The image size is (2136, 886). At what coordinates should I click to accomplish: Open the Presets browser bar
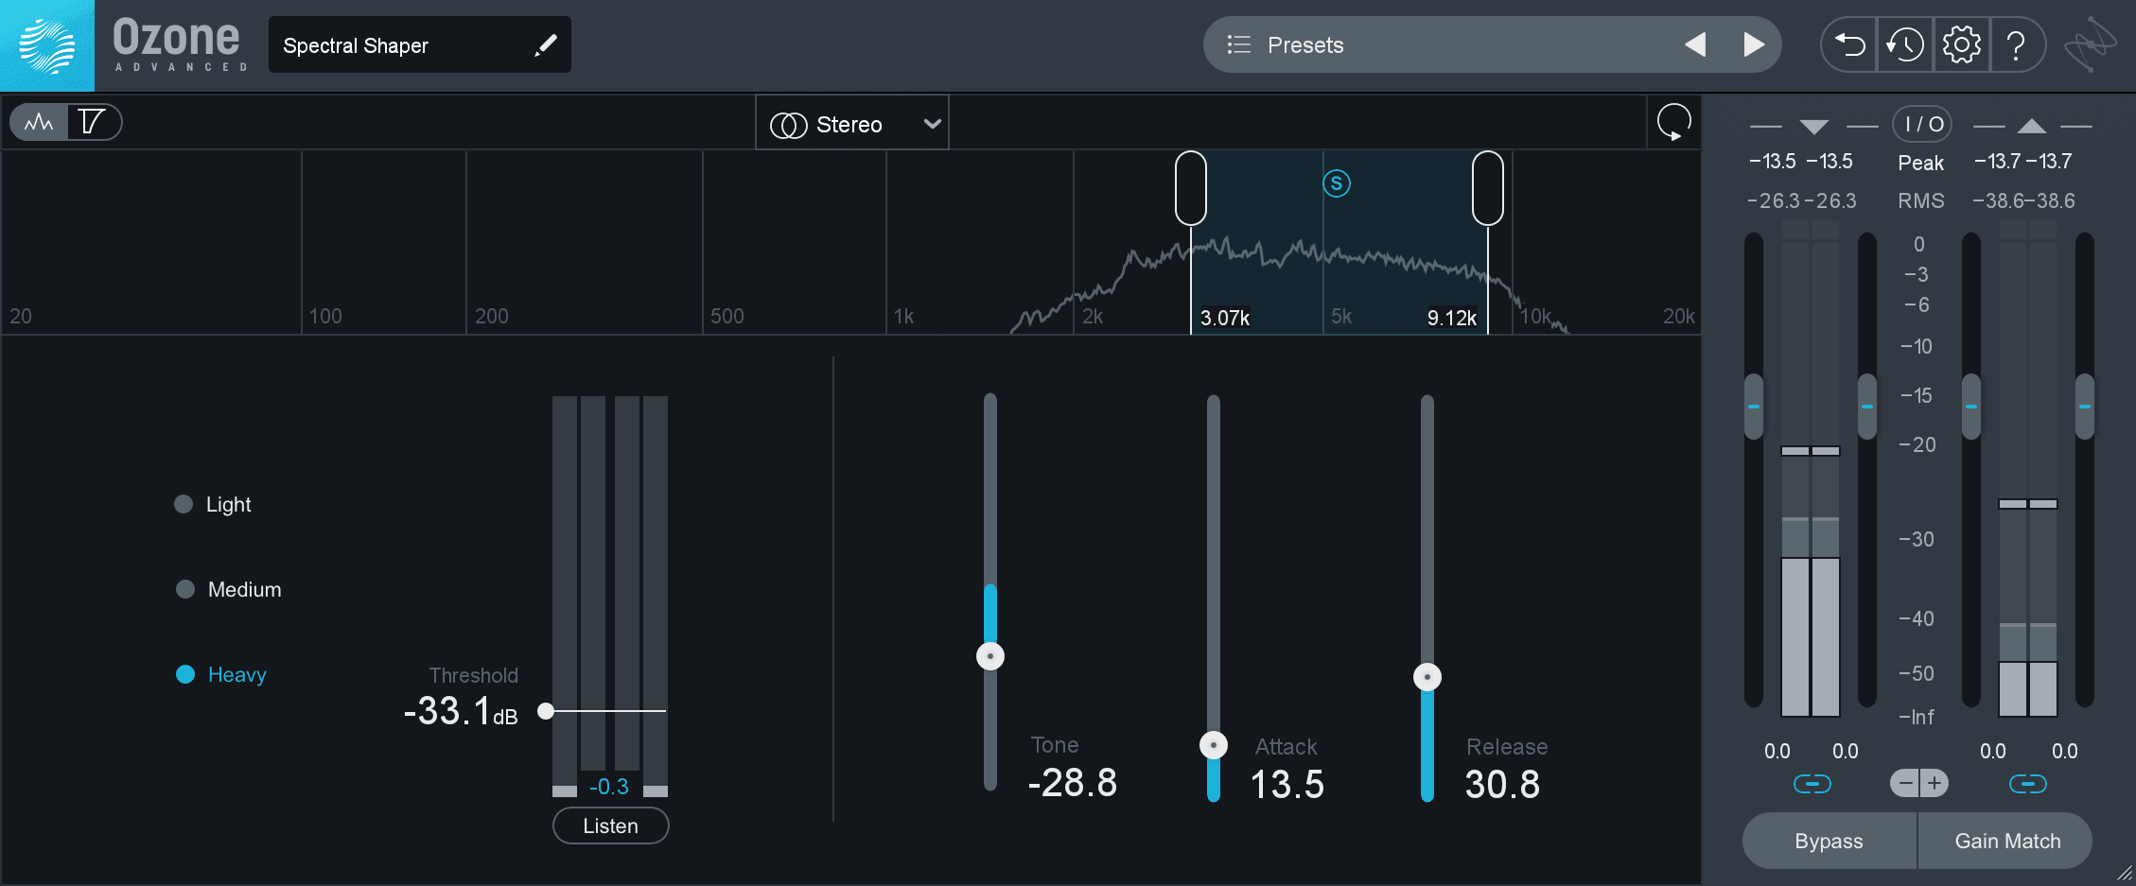1492,44
